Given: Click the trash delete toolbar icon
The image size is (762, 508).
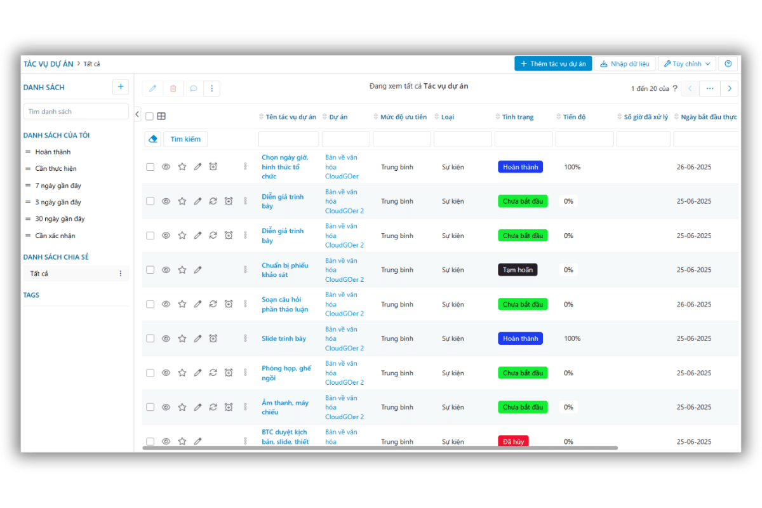Looking at the screenshot, I should click(x=173, y=88).
